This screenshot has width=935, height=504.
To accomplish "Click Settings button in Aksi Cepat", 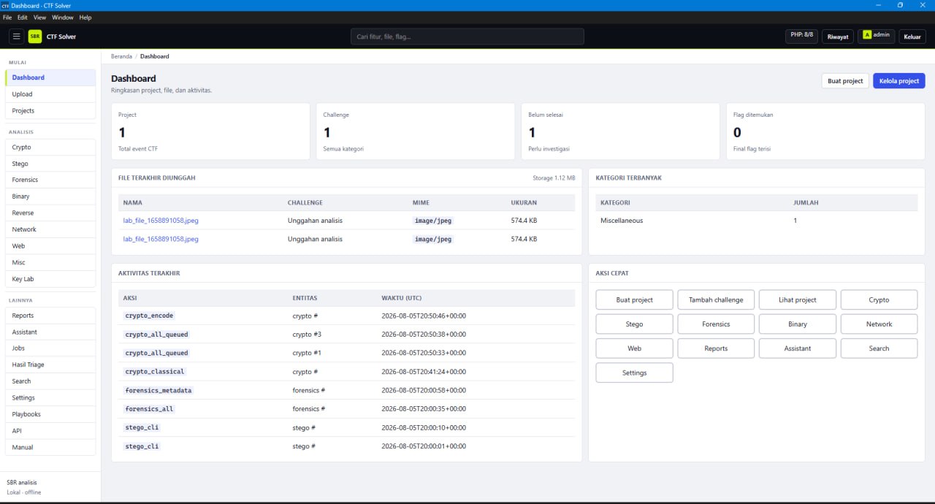I will coord(634,373).
